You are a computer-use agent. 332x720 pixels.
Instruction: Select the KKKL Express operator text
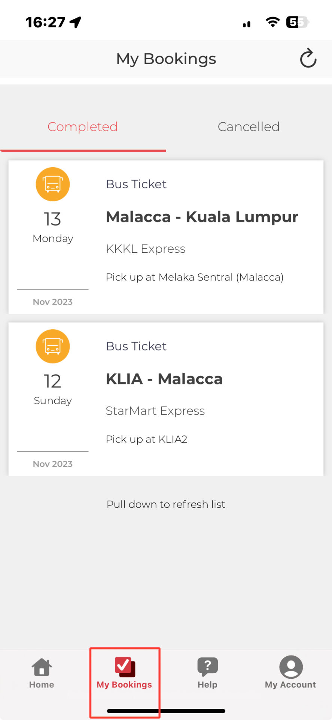pyautogui.click(x=146, y=249)
